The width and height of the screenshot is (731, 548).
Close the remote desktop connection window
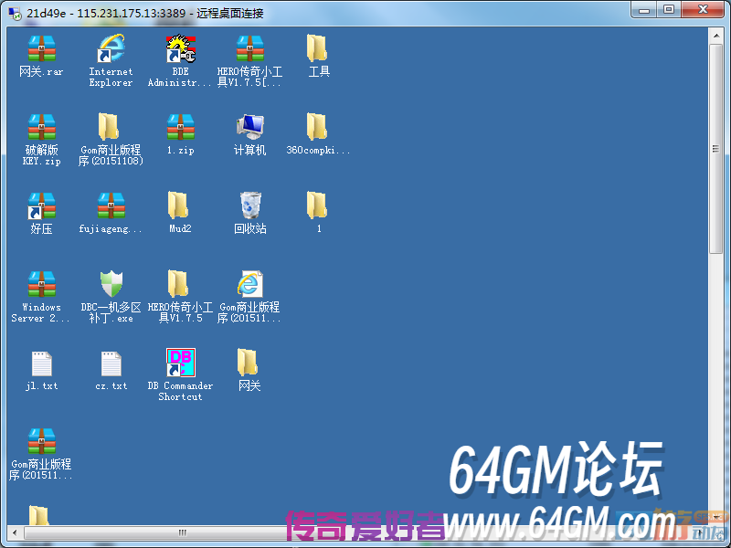(703, 10)
